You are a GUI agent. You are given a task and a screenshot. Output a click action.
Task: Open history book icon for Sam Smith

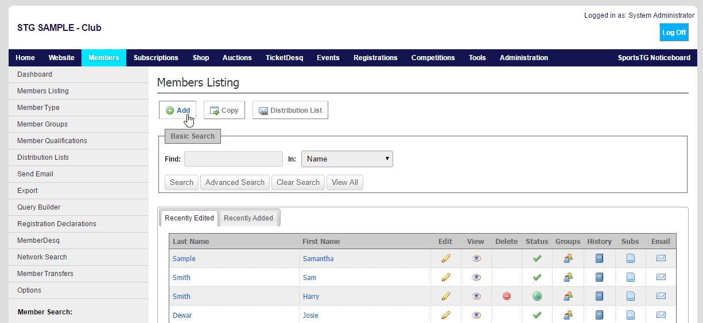click(x=600, y=277)
